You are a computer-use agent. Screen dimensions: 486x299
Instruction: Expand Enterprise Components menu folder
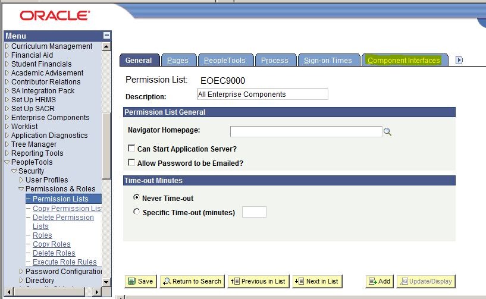(x=7, y=118)
